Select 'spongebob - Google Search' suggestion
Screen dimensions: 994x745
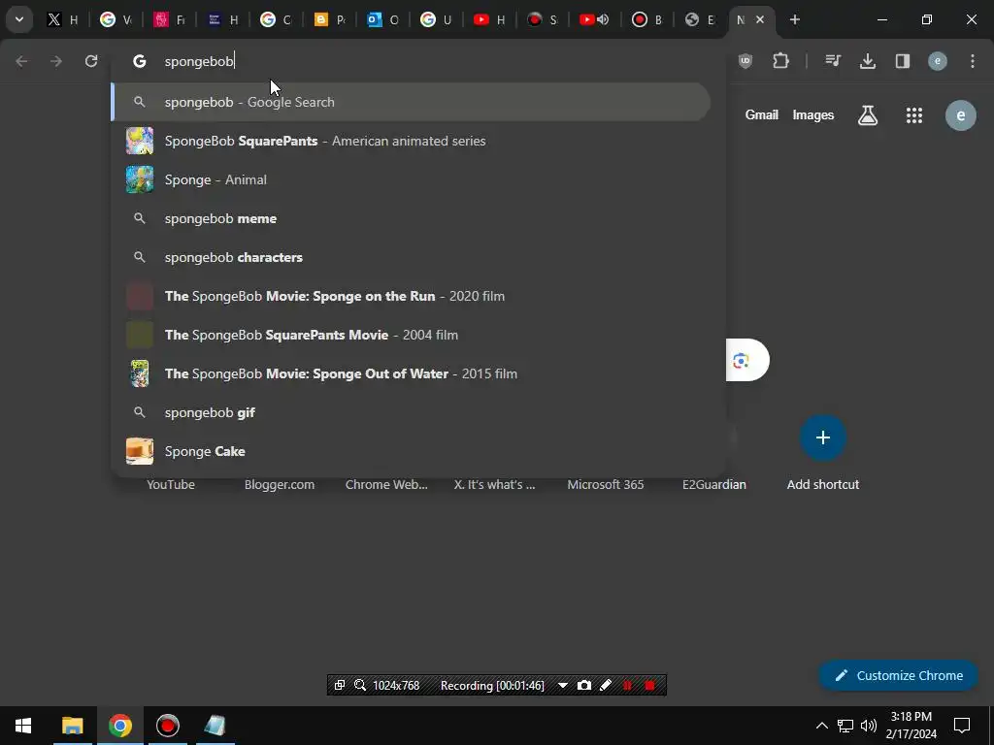coord(411,102)
